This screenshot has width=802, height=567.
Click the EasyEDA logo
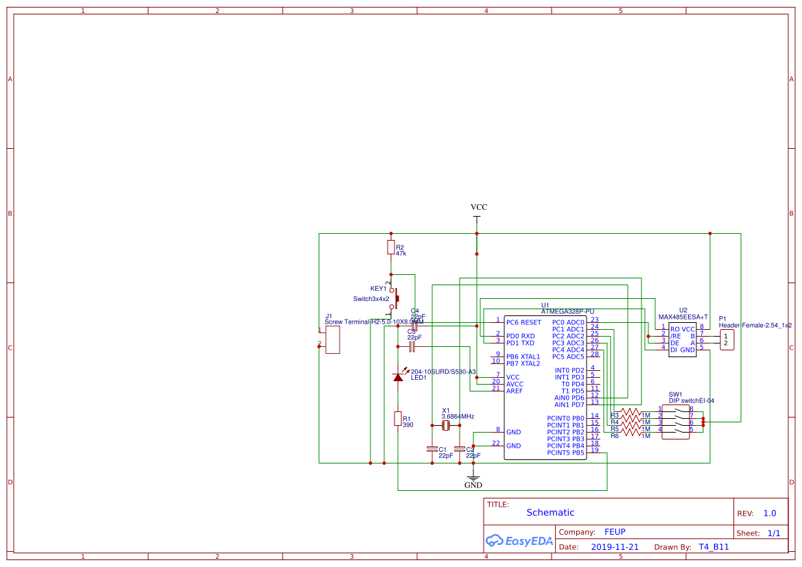[519, 540]
